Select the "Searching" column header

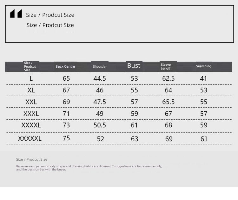point(203,66)
